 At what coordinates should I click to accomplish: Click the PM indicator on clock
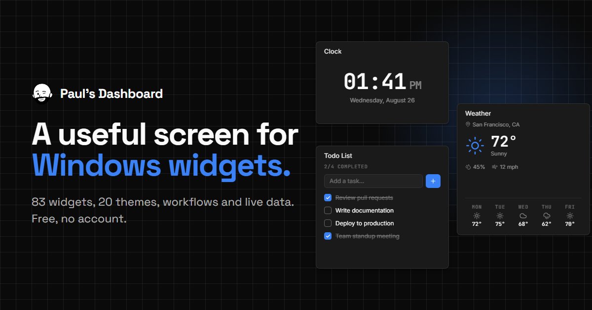pyautogui.click(x=415, y=86)
